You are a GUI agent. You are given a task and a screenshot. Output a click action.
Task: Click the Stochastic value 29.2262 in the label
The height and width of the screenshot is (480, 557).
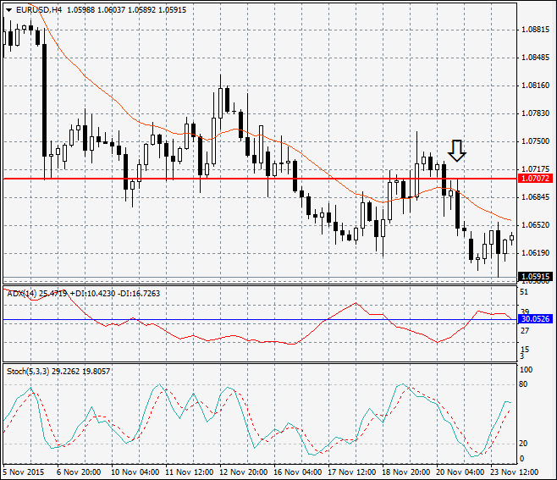coord(66,372)
